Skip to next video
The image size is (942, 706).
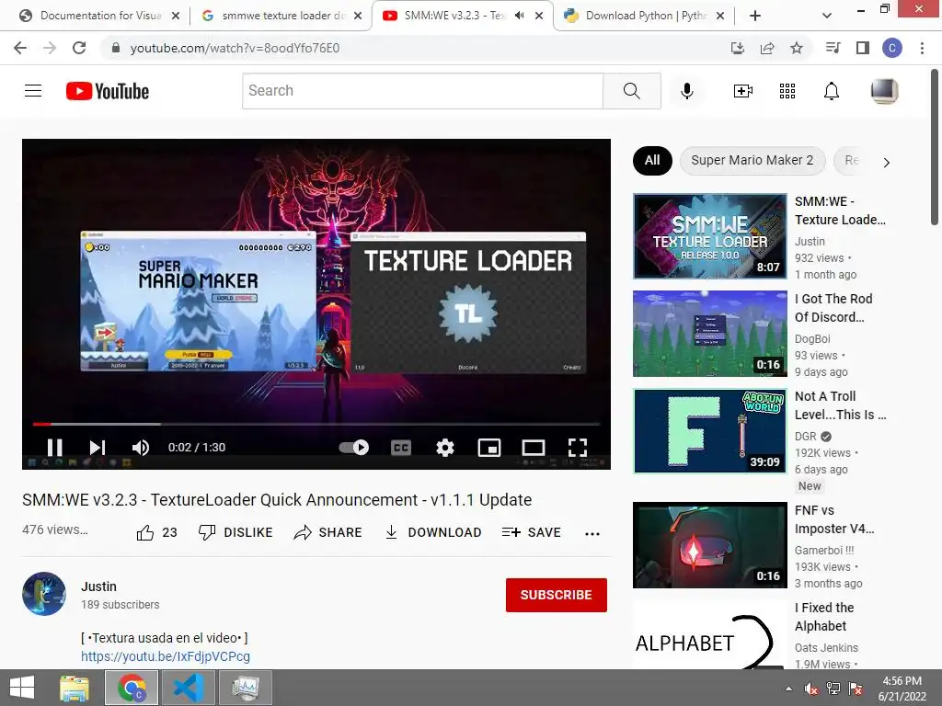pos(98,448)
